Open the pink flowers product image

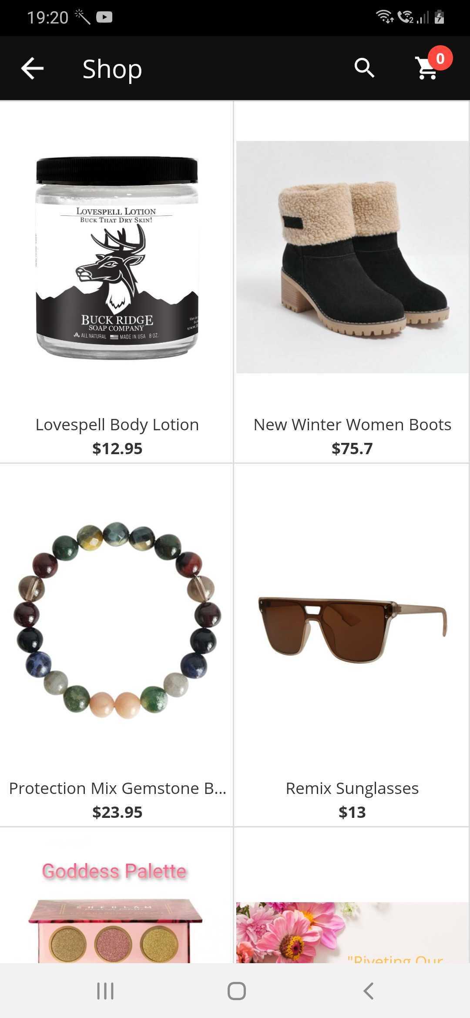click(x=352, y=932)
